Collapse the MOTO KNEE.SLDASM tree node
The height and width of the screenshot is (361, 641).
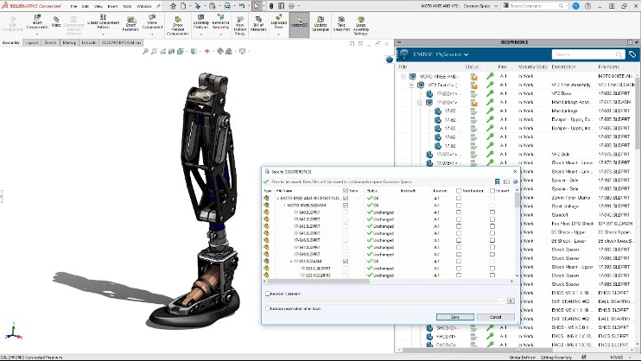pyautogui.click(x=283, y=205)
